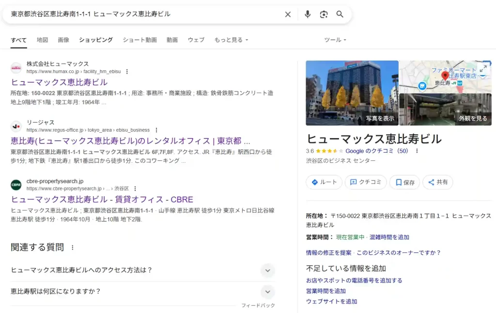Open Google Lens camera icon in search bar
This screenshot has width=496, height=313.
324,14
